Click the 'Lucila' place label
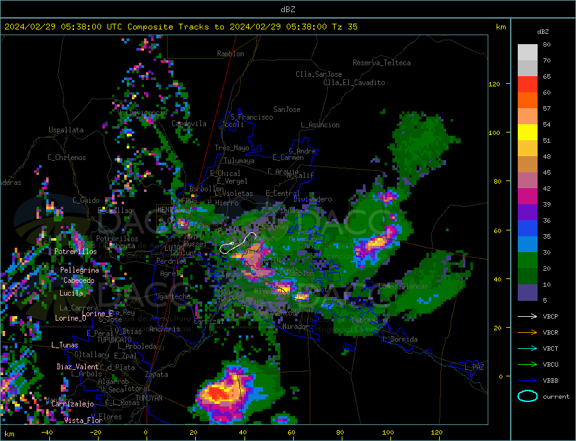The height and width of the screenshot is (441, 576). (x=71, y=293)
